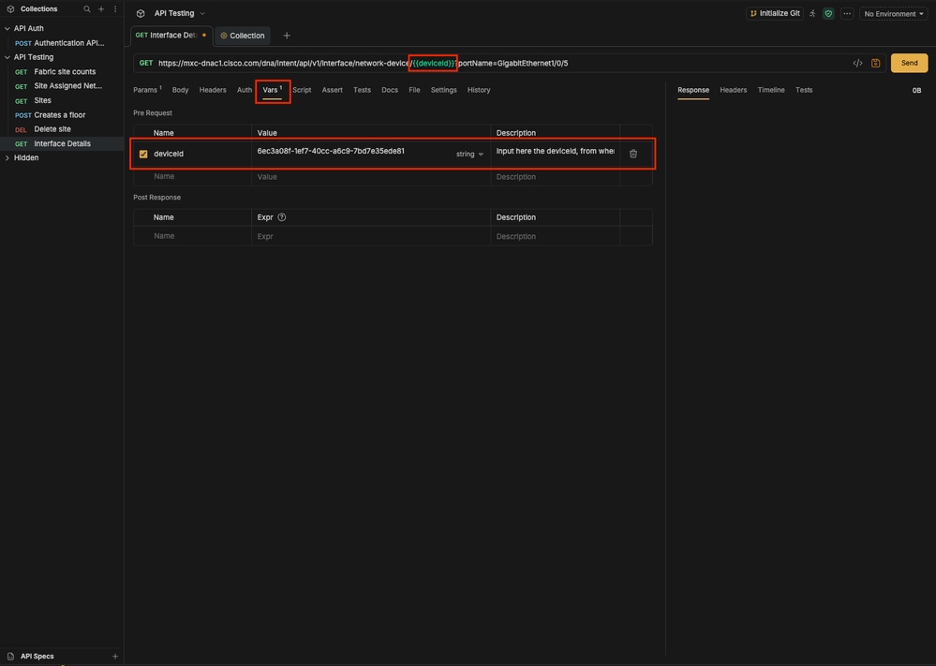The width and height of the screenshot is (936, 666).
Task: Click the request URL field
Action: click(x=501, y=64)
